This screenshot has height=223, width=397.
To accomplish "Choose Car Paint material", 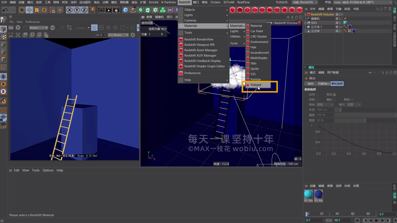I will point(257,31).
